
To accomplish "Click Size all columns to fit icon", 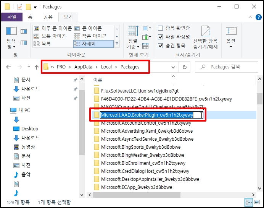I will tap(145, 46).
